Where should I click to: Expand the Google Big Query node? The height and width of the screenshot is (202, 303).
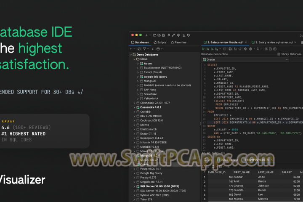(138, 77)
